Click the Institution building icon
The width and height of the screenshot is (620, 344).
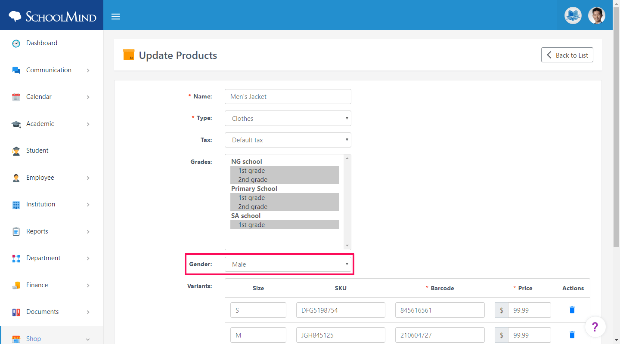(16, 205)
